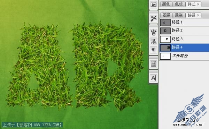Click the 工作路径 thumbnail
209x129 pixels.
[165, 56]
